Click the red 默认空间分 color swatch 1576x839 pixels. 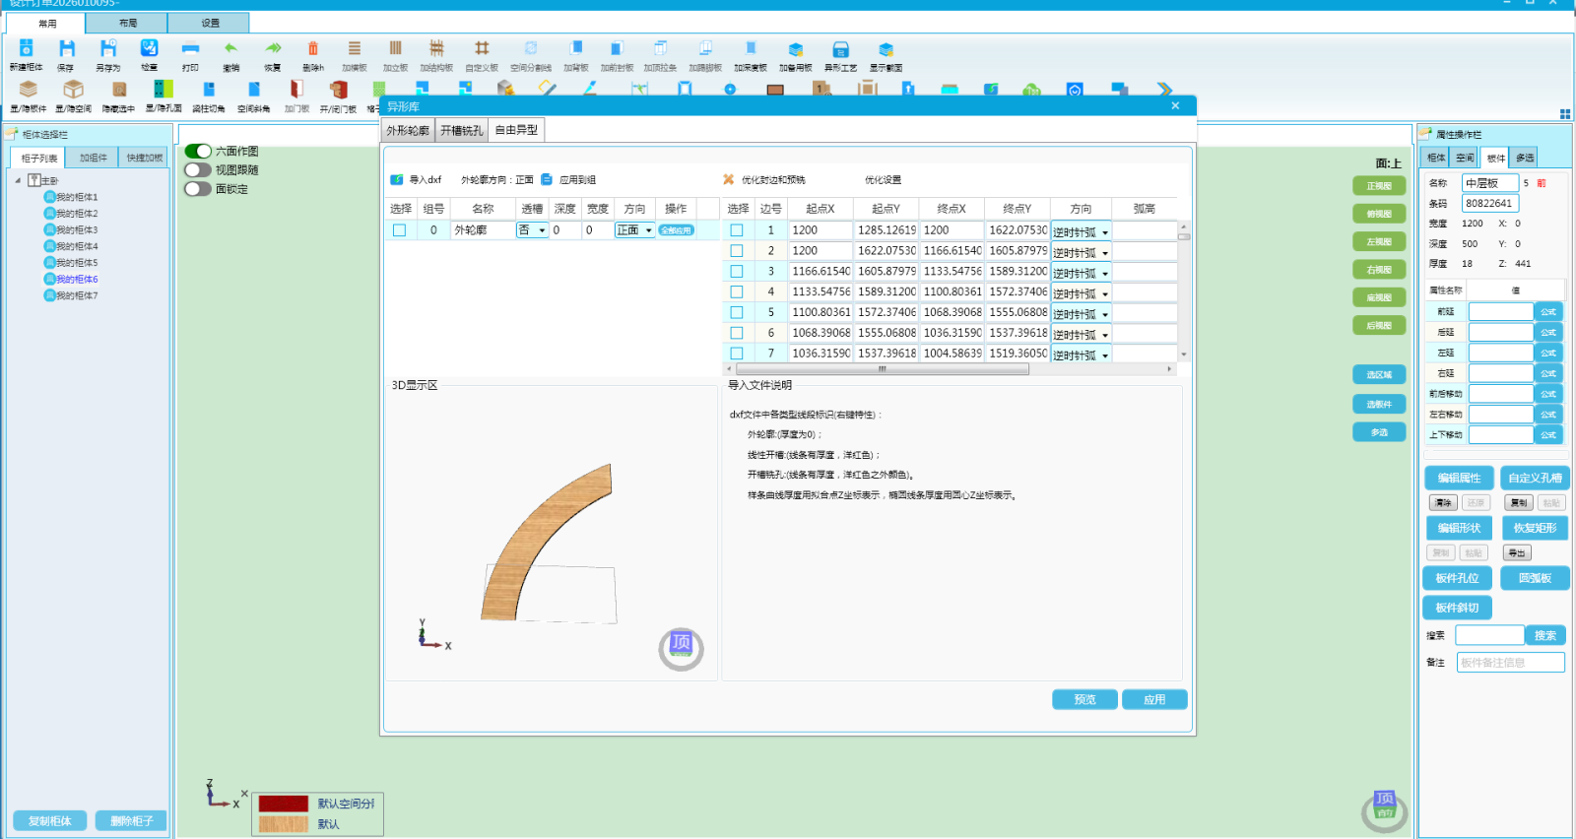[x=284, y=804]
